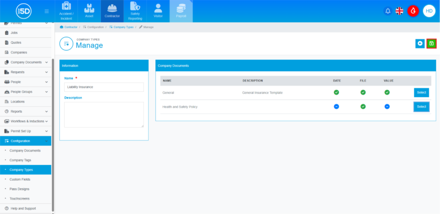
Task: Open the notifications bell icon
Action: [388, 11]
